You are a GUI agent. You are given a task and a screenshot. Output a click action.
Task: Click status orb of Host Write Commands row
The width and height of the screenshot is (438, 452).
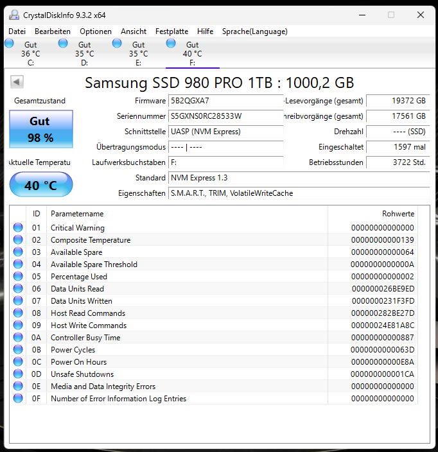18,325
